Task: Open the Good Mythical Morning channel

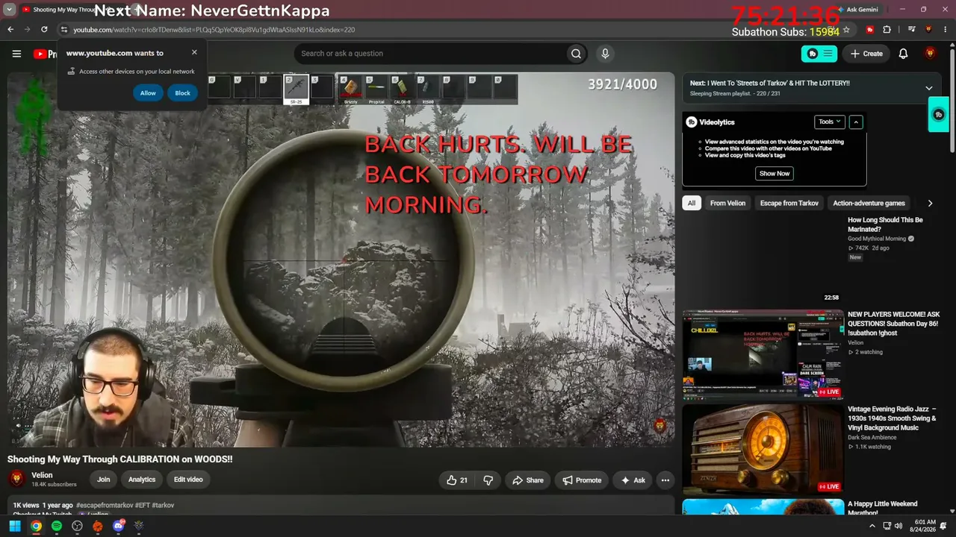Action: pos(877,239)
